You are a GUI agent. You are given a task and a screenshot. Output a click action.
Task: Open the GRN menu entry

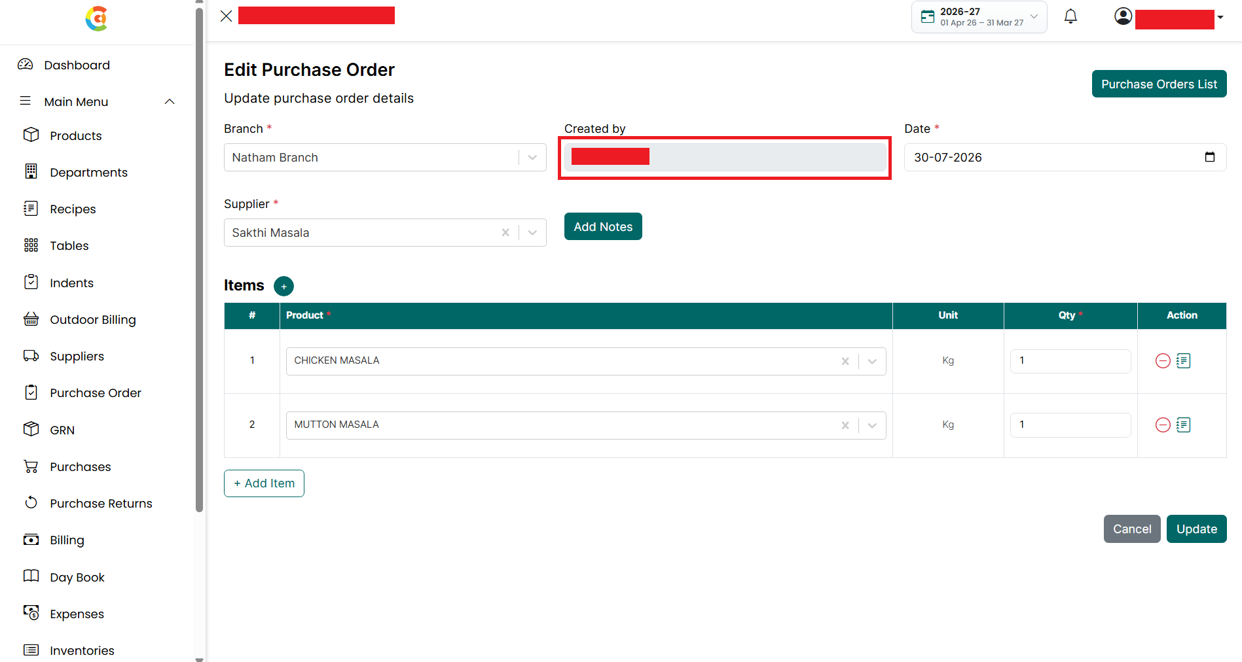click(x=62, y=430)
